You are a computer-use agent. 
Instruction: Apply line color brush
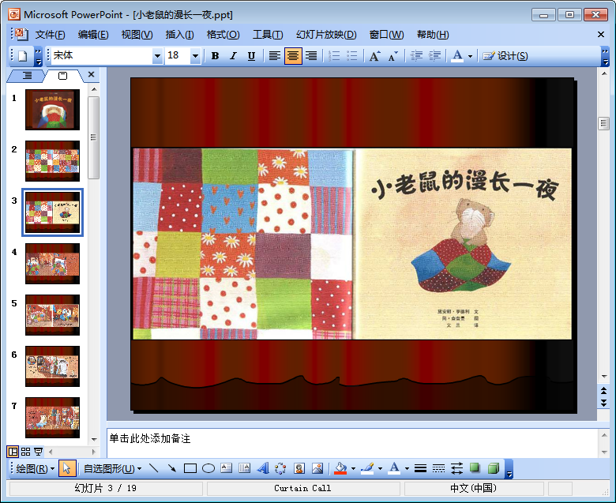367,468
